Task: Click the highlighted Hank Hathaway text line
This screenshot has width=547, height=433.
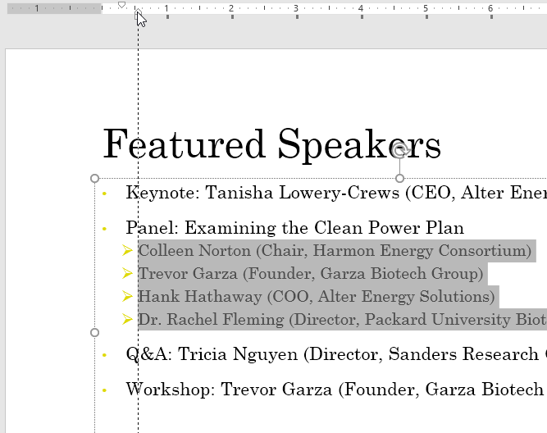Action: coord(317,297)
